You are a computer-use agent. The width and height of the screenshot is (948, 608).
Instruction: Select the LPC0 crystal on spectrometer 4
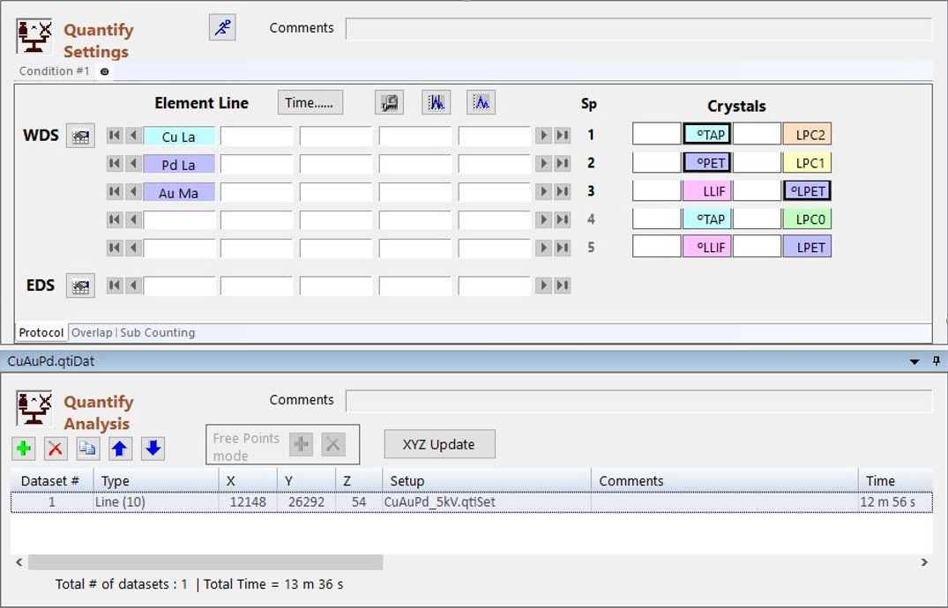(x=807, y=219)
